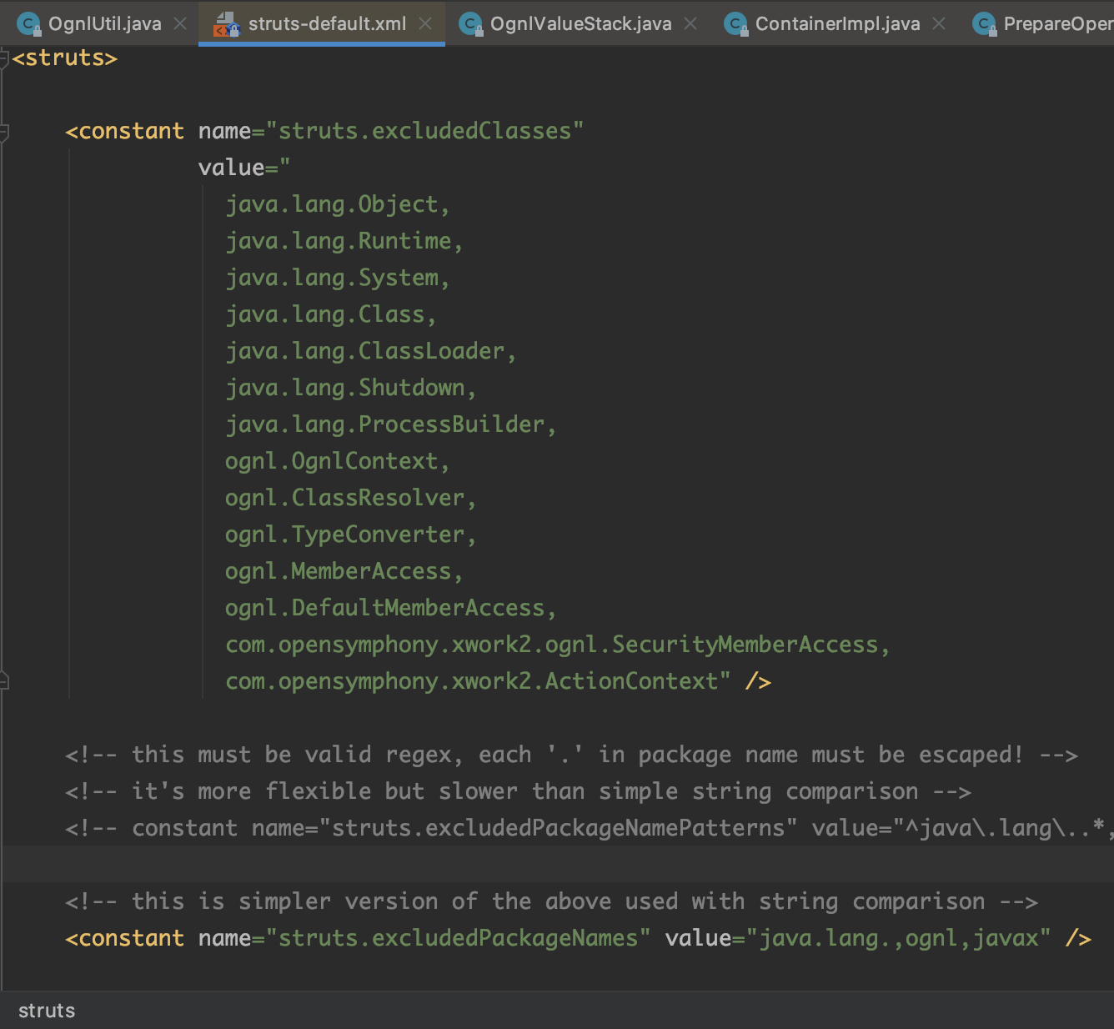Screen dimensions: 1114x1029
Task: Toggle the fold end marker at ActionContext line
Action: pyautogui.click(x=3, y=681)
